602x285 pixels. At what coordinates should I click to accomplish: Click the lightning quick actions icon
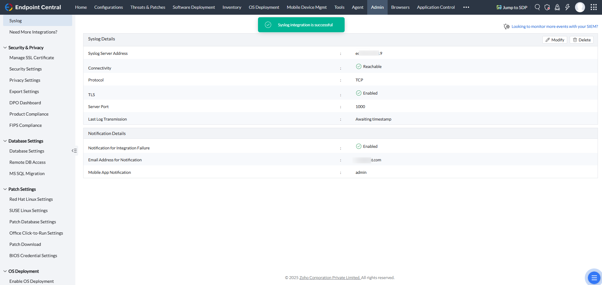(x=567, y=7)
